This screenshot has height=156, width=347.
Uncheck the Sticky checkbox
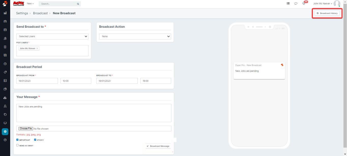pos(35,140)
